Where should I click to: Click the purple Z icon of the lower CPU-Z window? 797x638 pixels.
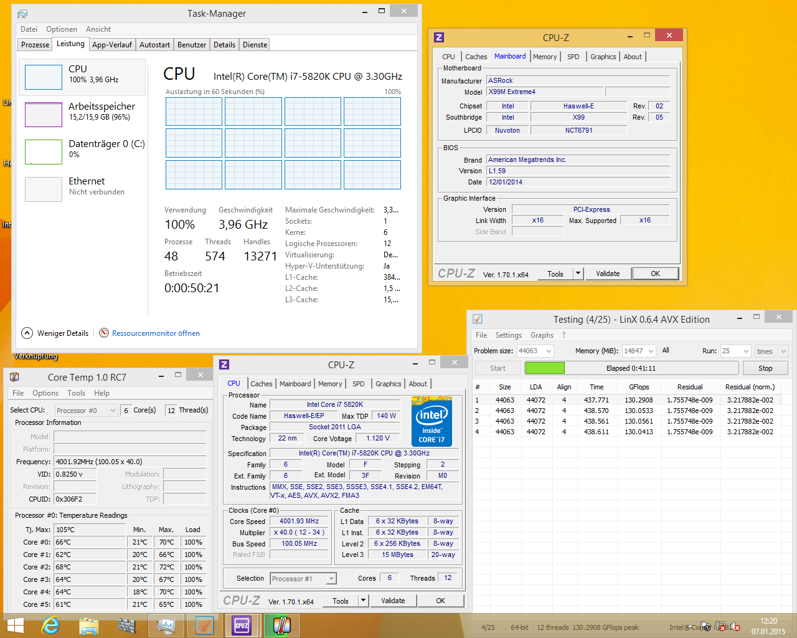tap(225, 364)
